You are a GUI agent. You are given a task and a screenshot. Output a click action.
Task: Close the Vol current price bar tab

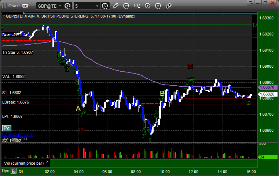[47, 162]
